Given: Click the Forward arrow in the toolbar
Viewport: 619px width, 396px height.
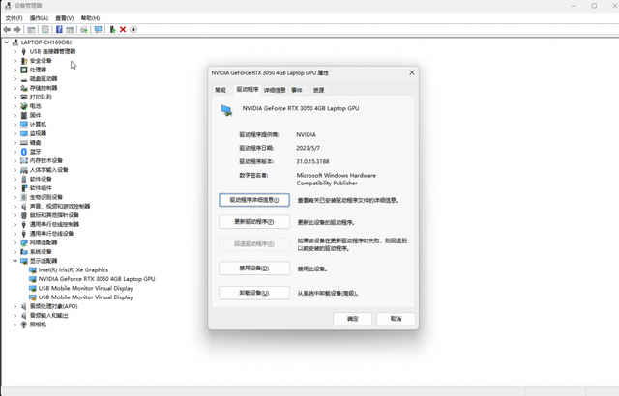Looking at the screenshot, I should click(17, 30).
